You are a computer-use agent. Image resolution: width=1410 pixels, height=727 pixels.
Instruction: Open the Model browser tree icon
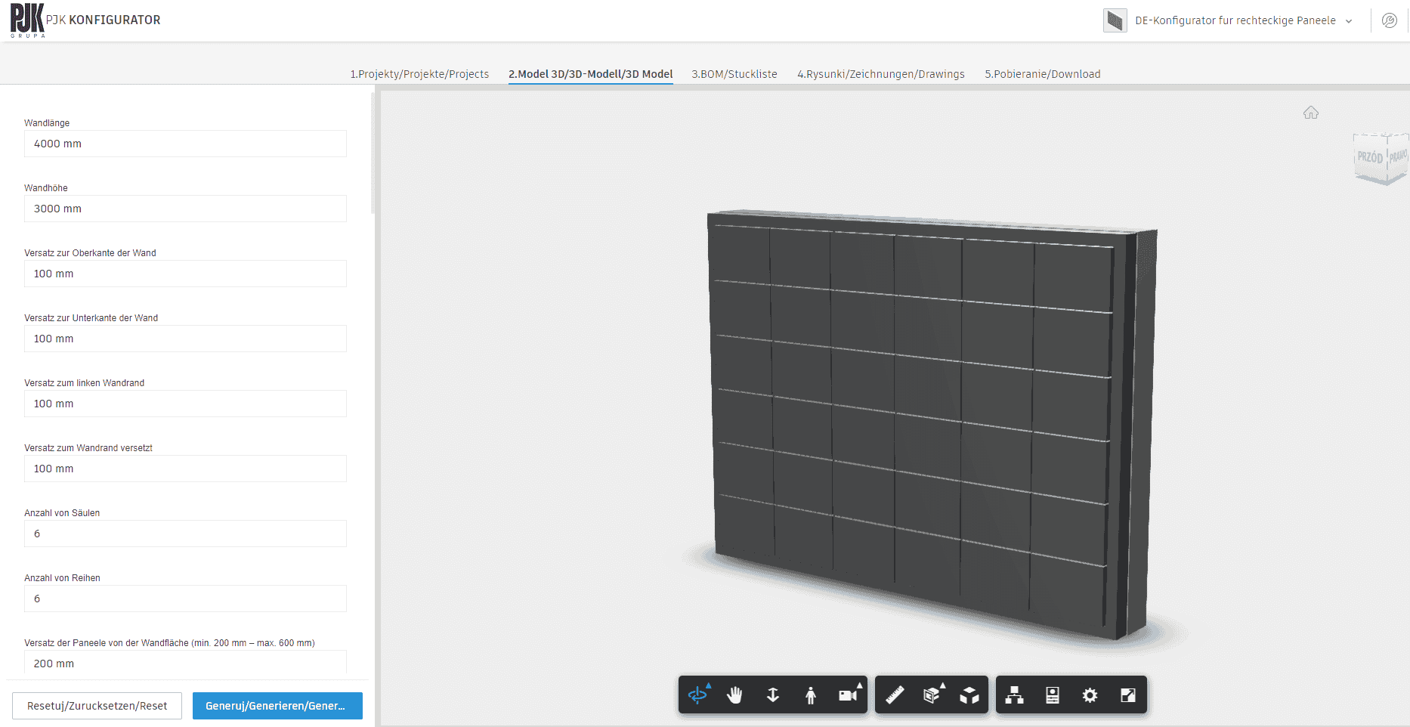point(1014,695)
